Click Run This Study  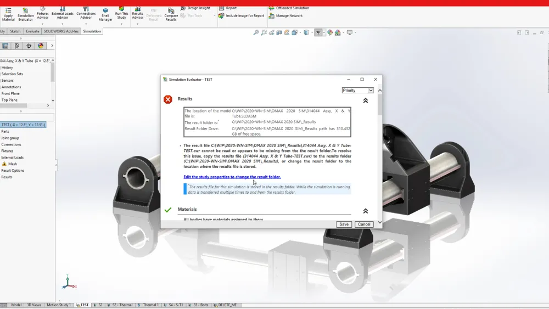(x=121, y=13)
